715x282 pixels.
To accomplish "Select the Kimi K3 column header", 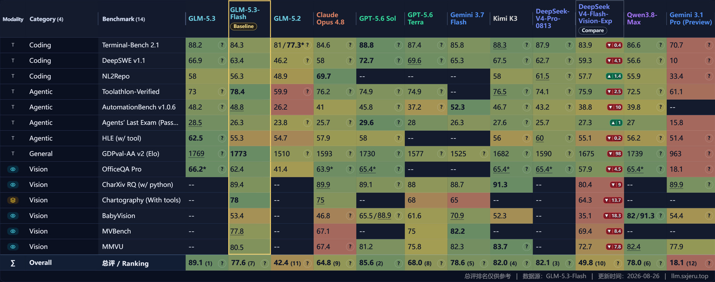I will [505, 19].
